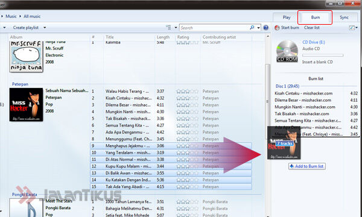Click the Pongki Barata group heading
The image size is (362, 217).
tap(25, 195)
